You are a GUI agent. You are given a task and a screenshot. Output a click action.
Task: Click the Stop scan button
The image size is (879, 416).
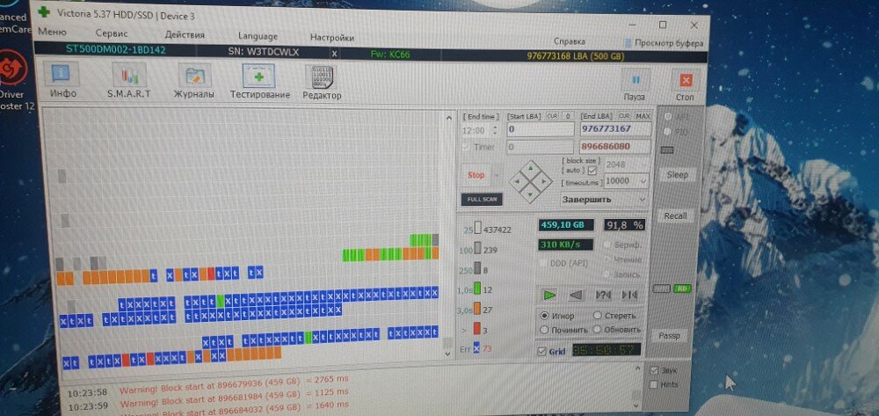[x=476, y=175]
